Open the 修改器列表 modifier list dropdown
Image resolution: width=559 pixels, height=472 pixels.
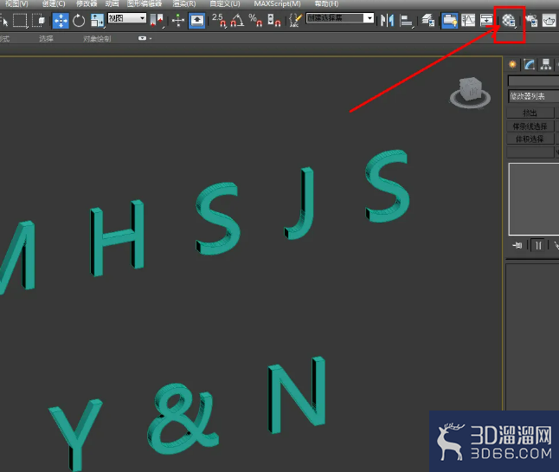point(533,96)
